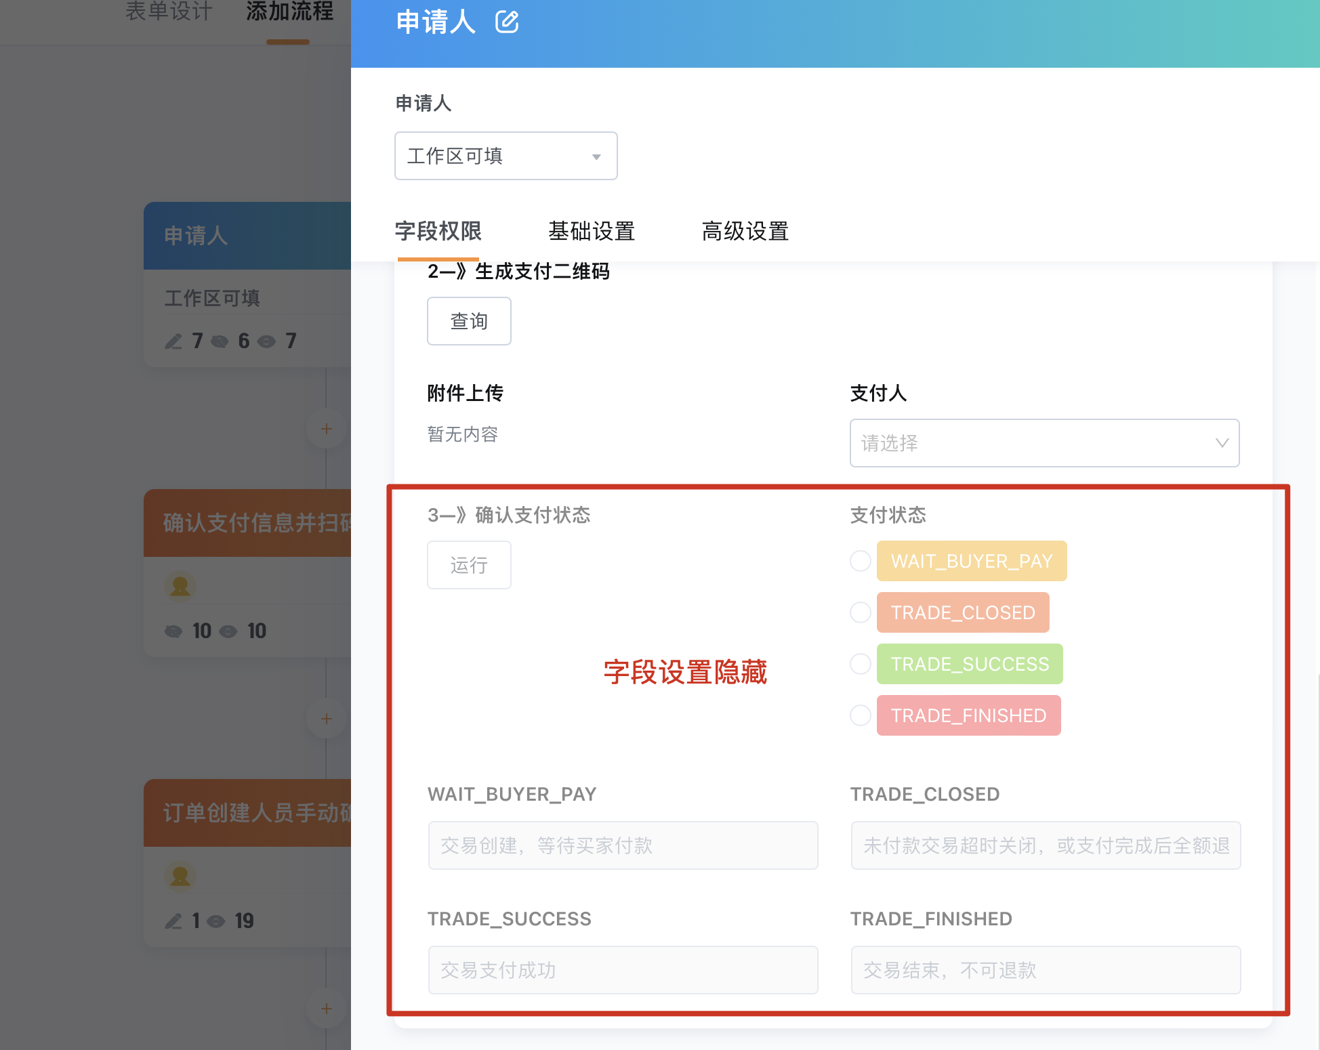Click the TRADE_FINISHED 交易结束 input field
The height and width of the screenshot is (1050, 1320).
(x=1046, y=970)
